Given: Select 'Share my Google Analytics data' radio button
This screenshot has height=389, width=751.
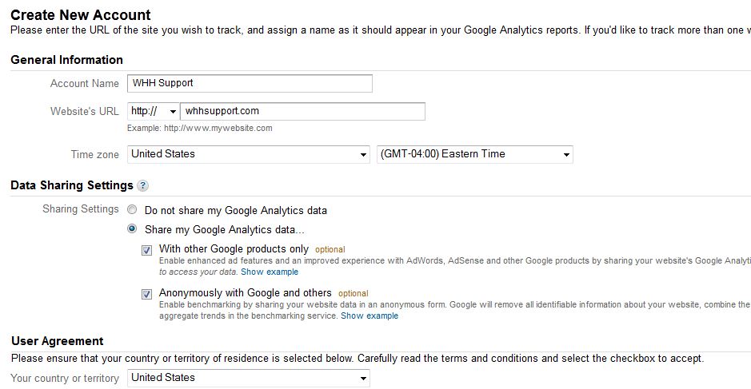Looking at the screenshot, I should tap(132, 229).
